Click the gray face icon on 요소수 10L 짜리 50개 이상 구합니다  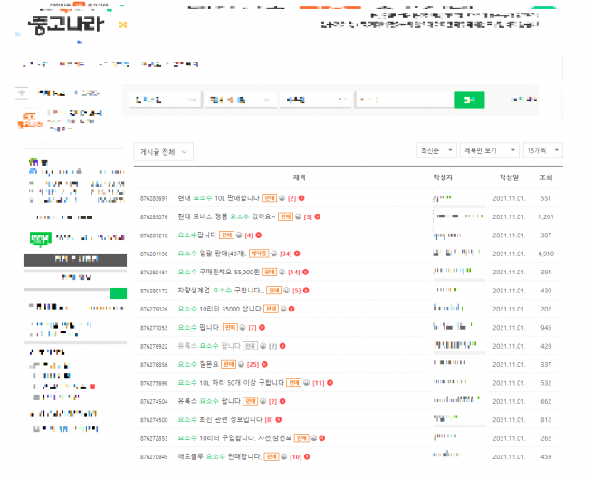click(x=306, y=383)
